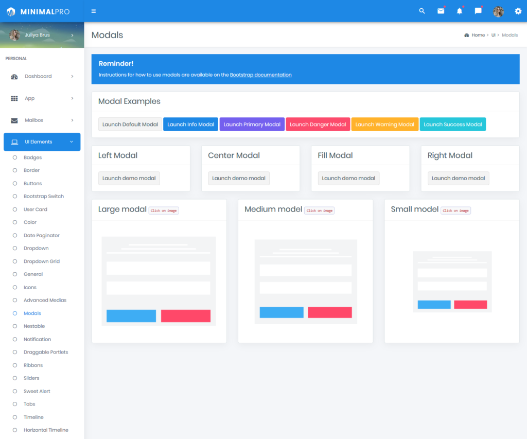Select the Border circle bullet
Screen dimensions: 527x439
click(x=15, y=170)
